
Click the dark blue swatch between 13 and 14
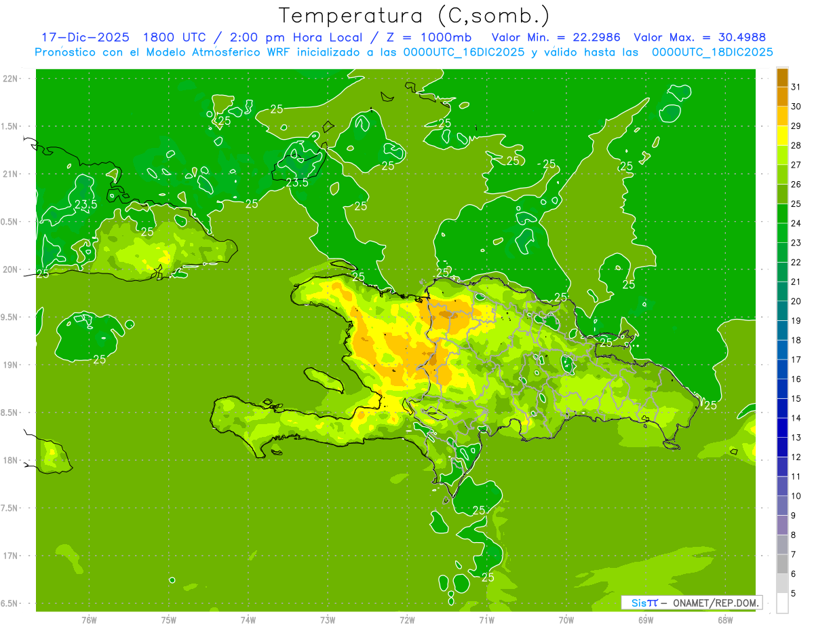point(782,427)
